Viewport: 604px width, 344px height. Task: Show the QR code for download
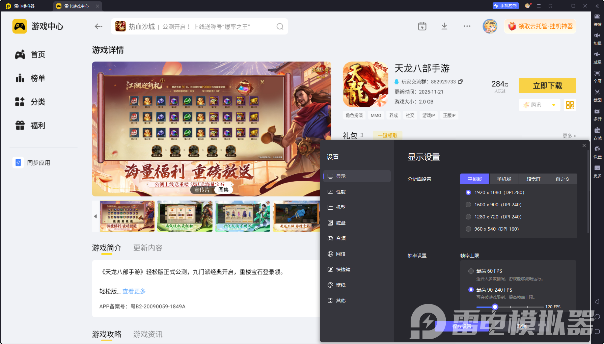tap(570, 105)
